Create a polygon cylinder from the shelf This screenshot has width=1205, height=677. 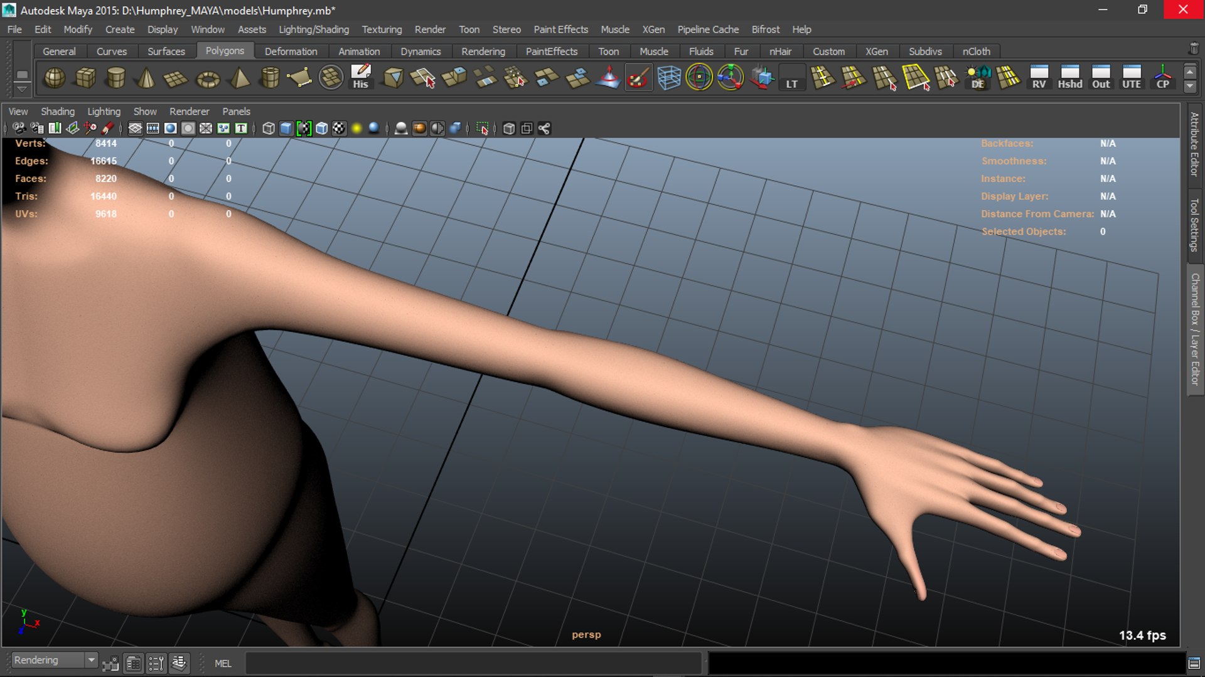pos(115,78)
